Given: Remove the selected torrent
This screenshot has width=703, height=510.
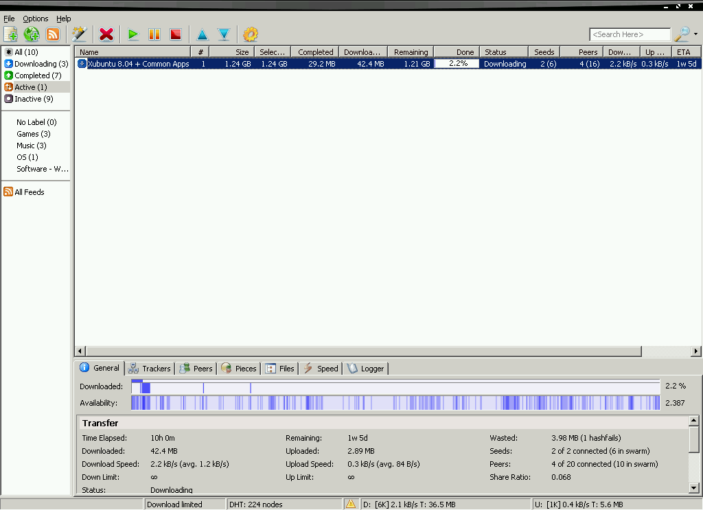Looking at the screenshot, I should (106, 34).
